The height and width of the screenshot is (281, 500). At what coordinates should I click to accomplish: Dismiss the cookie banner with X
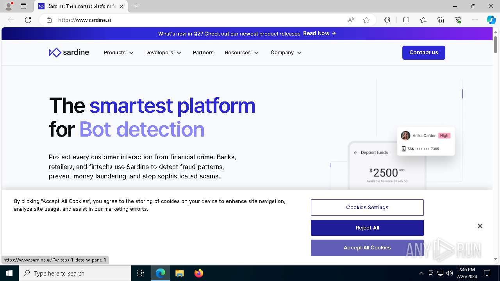click(x=480, y=226)
